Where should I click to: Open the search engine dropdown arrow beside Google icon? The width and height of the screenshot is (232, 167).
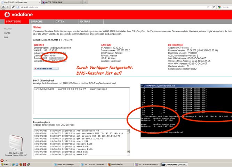click(222, 7)
